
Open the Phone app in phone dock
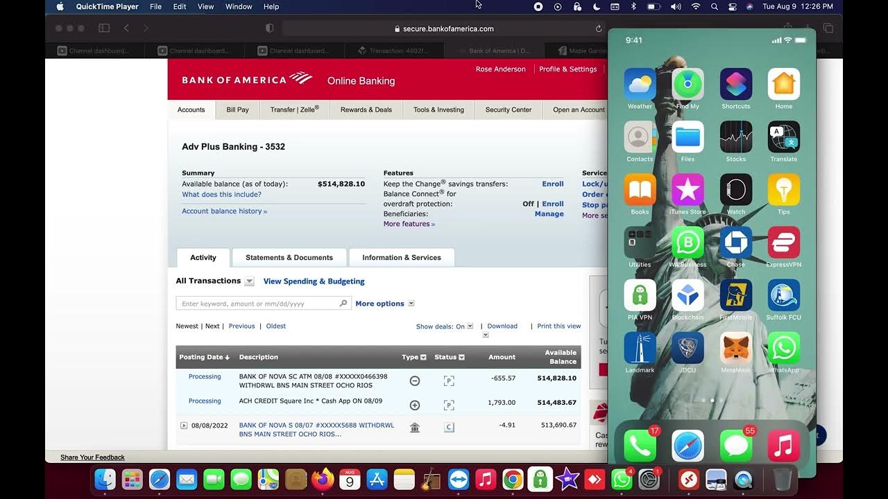coord(640,446)
